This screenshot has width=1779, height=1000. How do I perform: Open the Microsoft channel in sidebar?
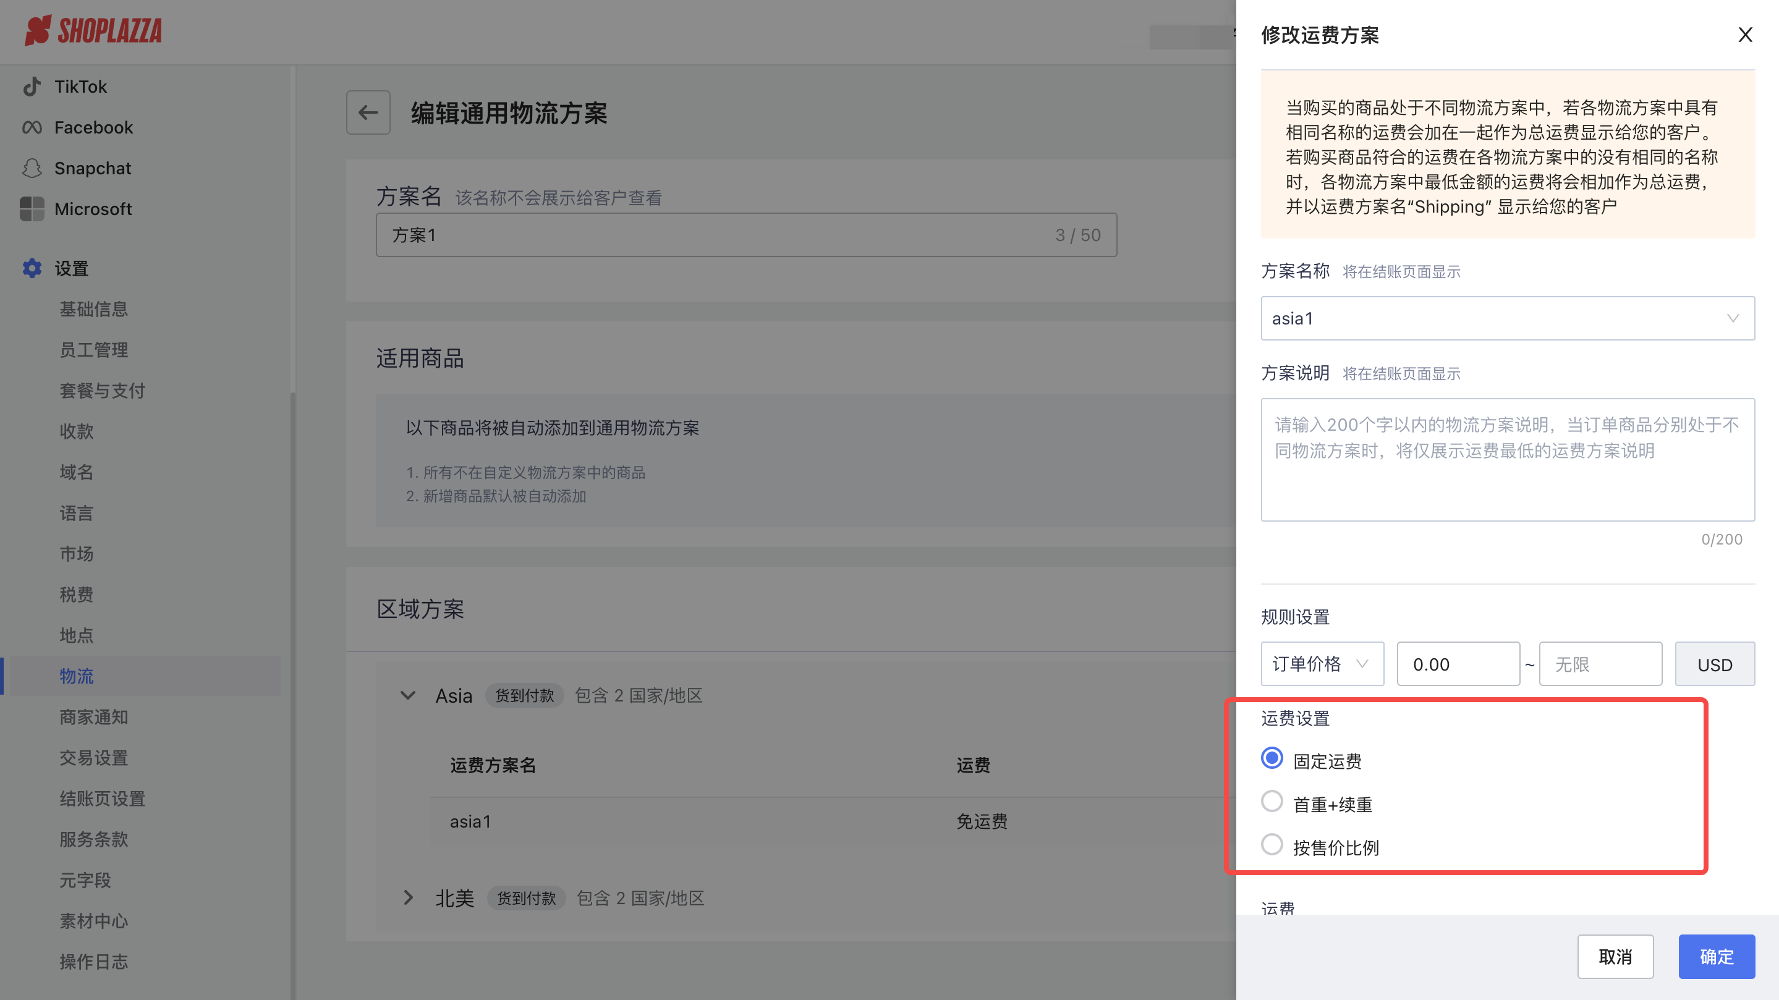[93, 208]
